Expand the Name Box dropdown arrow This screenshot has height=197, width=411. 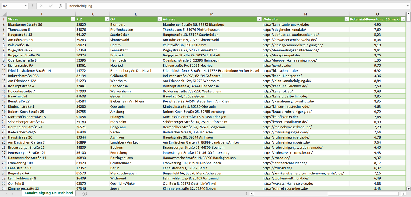pyautogui.click(x=26, y=6)
